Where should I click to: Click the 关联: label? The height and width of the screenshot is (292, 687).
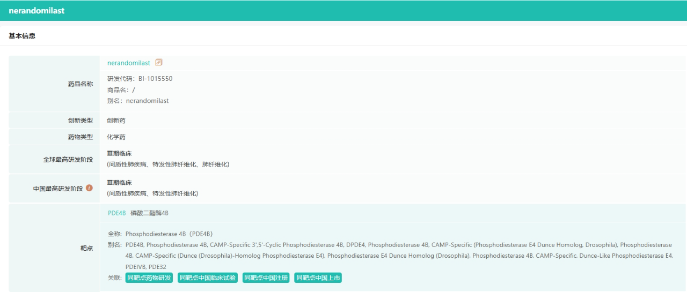pos(115,278)
